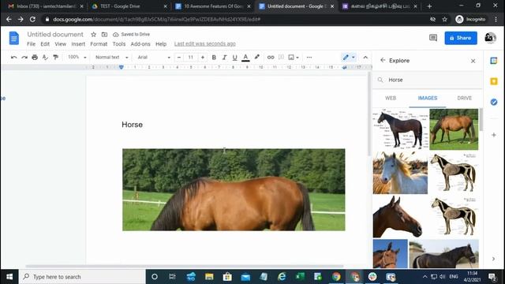Go to Docs home via blue logo
Viewport: 505px width, 284px height.
click(14, 38)
